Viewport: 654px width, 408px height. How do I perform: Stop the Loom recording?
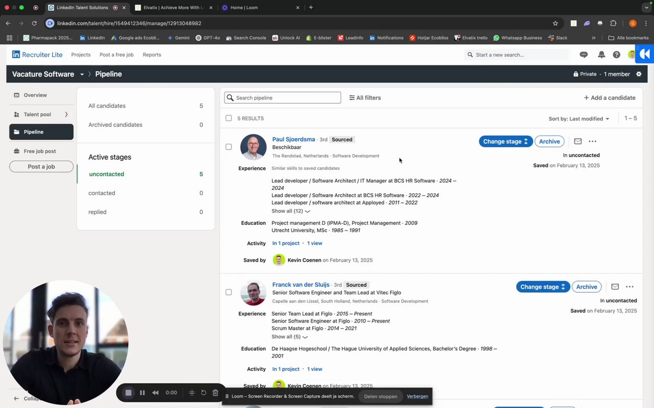tap(129, 393)
